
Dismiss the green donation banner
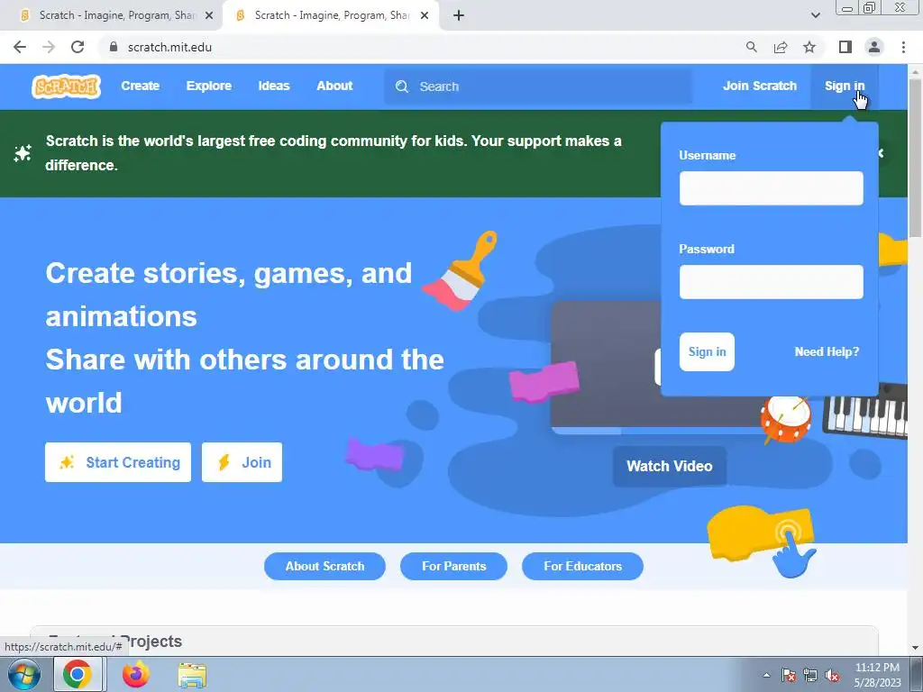(881, 153)
